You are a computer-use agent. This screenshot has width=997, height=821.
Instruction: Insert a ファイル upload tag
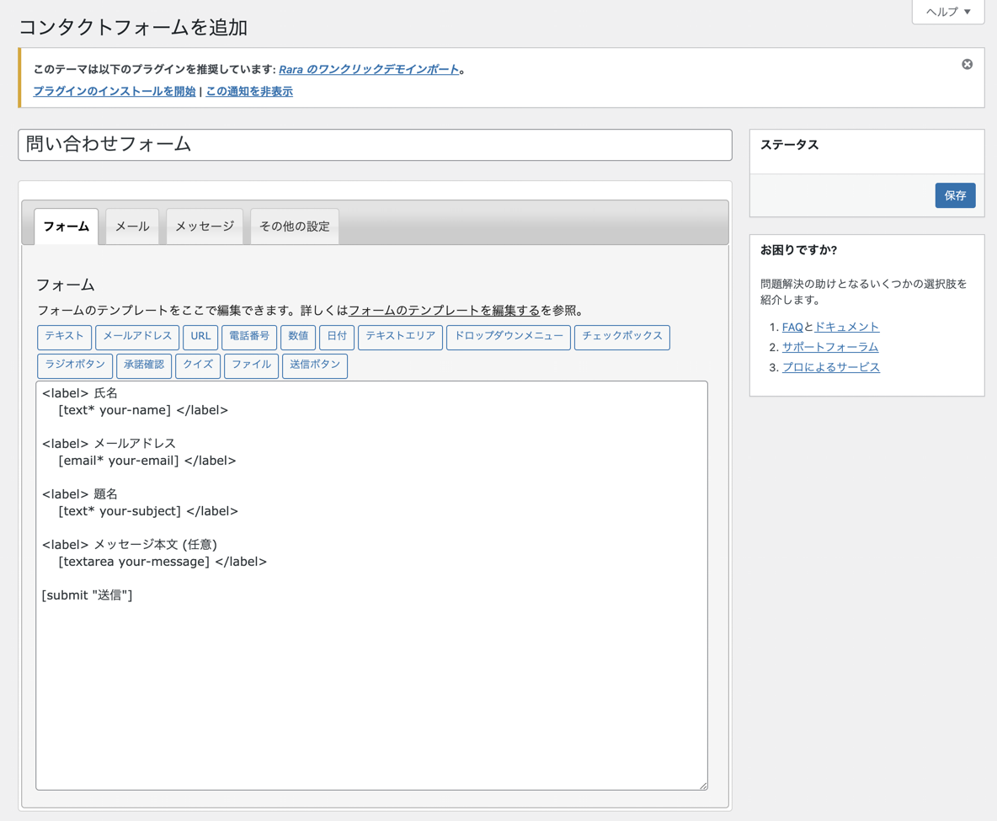pos(251,365)
